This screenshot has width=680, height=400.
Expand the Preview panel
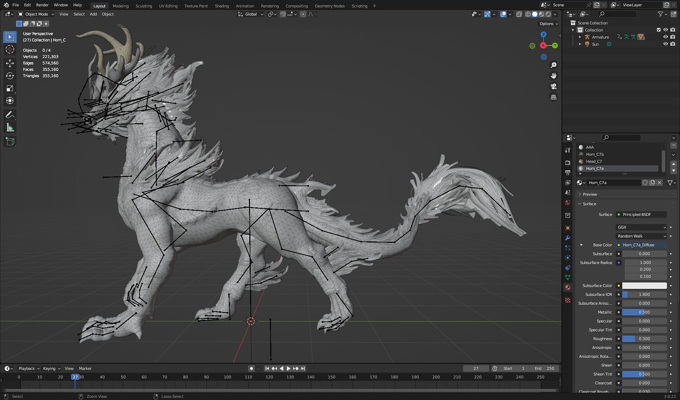[x=590, y=194]
